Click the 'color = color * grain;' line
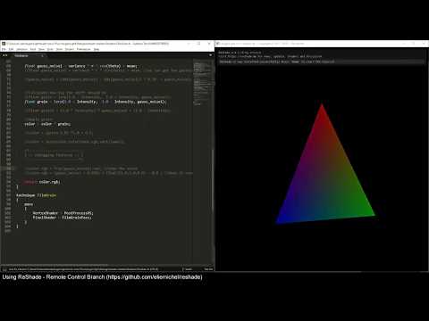The image size is (429, 321). coord(47,124)
